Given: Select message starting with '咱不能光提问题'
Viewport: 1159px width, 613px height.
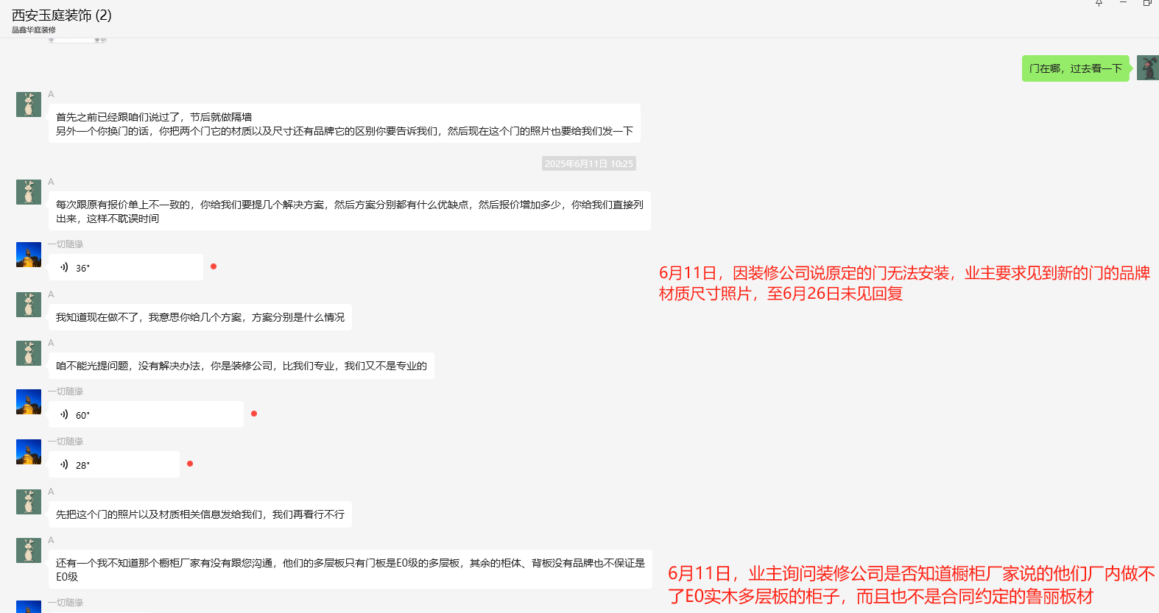Looking at the screenshot, I should click(x=241, y=366).
